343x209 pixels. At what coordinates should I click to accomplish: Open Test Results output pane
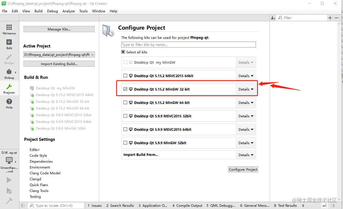coord(285,205)
